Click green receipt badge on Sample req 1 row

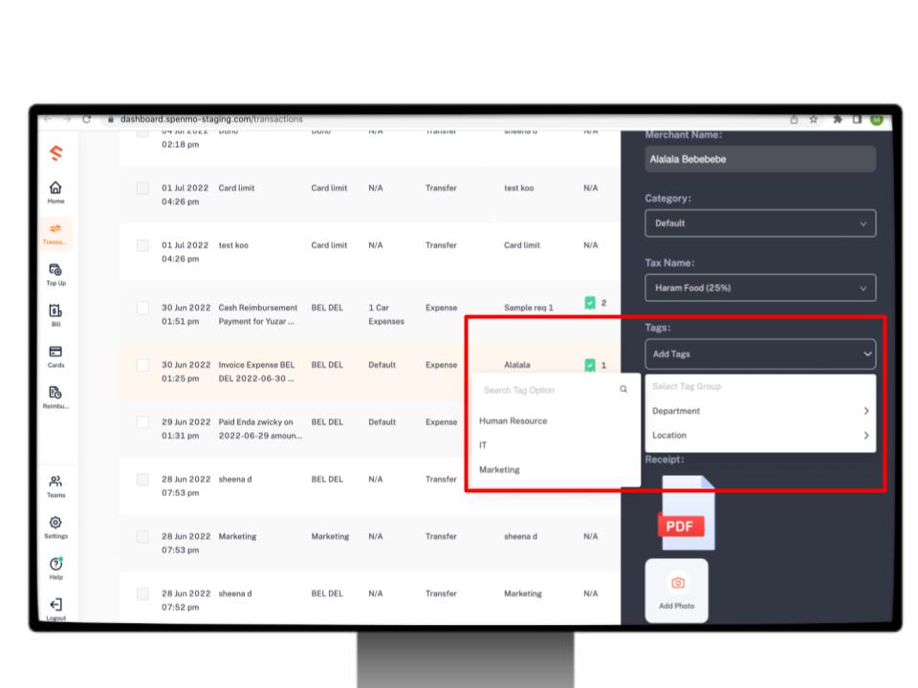[590, 303]
